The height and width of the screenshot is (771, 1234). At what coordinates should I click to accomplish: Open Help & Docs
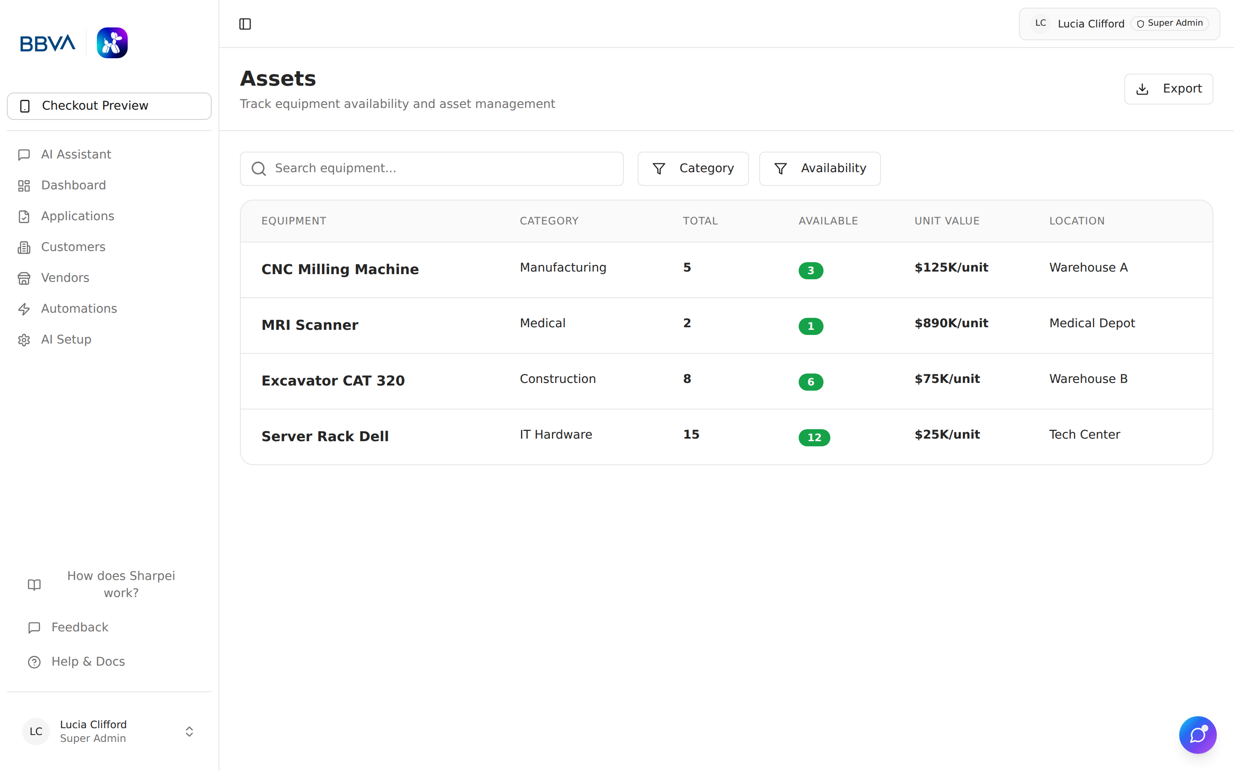88,661
